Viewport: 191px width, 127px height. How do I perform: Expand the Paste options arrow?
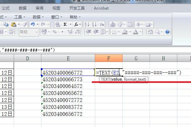(19, 24)
